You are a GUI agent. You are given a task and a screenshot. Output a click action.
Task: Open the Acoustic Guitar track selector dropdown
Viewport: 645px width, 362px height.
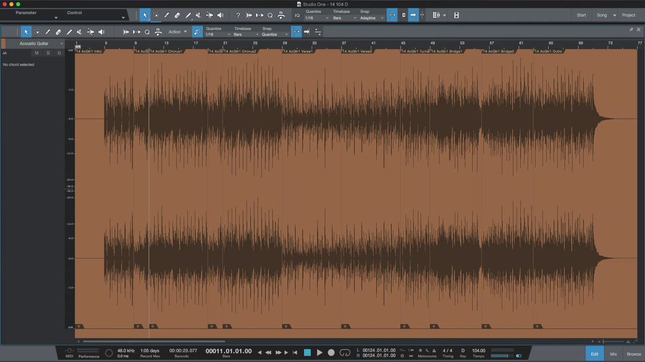[34, 43]
